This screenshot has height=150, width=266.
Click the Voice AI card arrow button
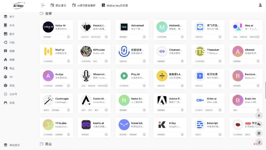68,37
